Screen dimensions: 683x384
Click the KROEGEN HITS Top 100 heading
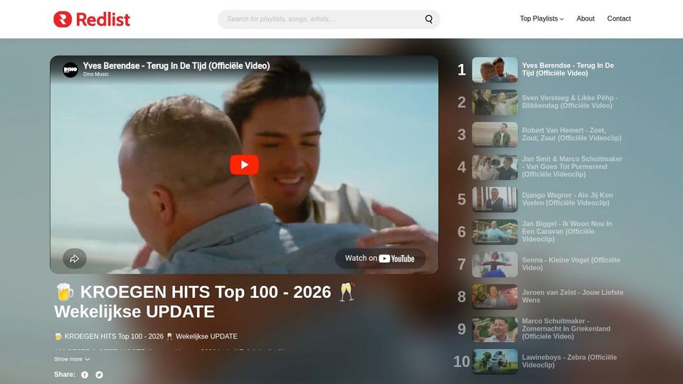(205, 302)
